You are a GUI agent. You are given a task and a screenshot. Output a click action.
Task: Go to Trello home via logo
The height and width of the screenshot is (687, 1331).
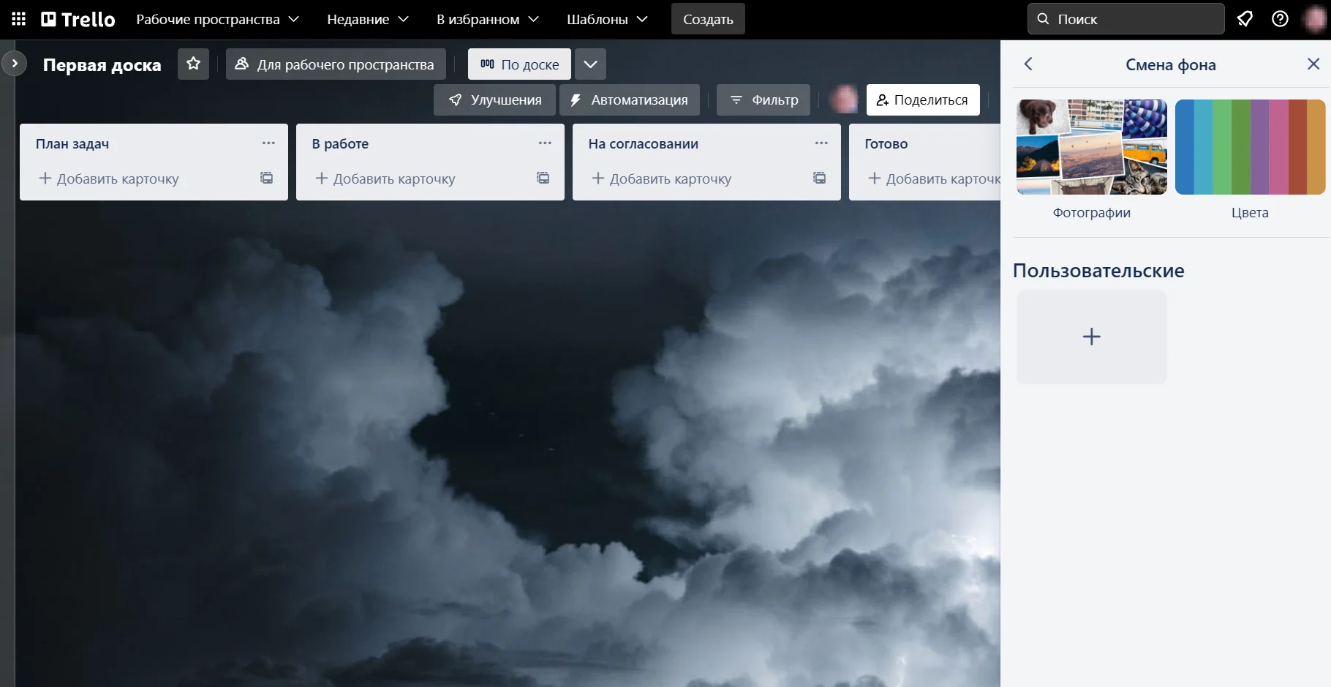pyautogui.click(x=78, y=19)
